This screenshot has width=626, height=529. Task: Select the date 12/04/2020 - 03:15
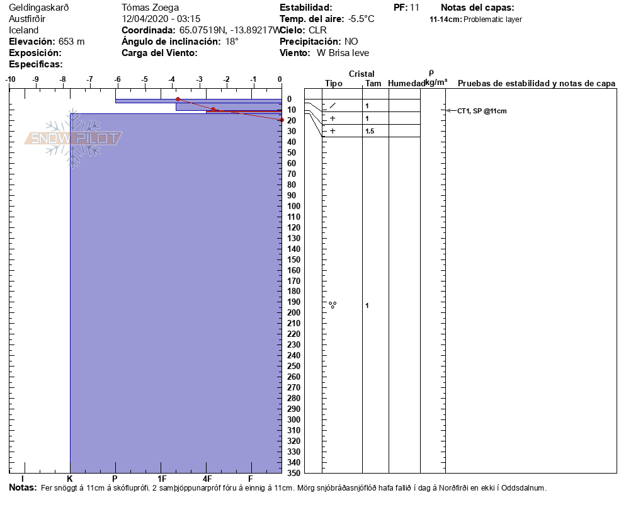[161, 19]
